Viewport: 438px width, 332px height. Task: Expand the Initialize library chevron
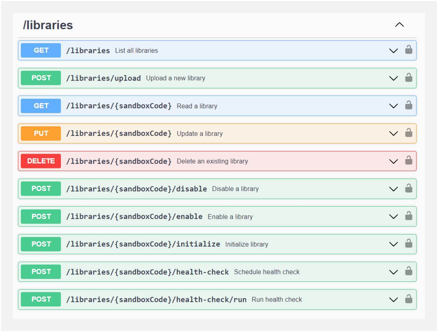coord(394,244)
